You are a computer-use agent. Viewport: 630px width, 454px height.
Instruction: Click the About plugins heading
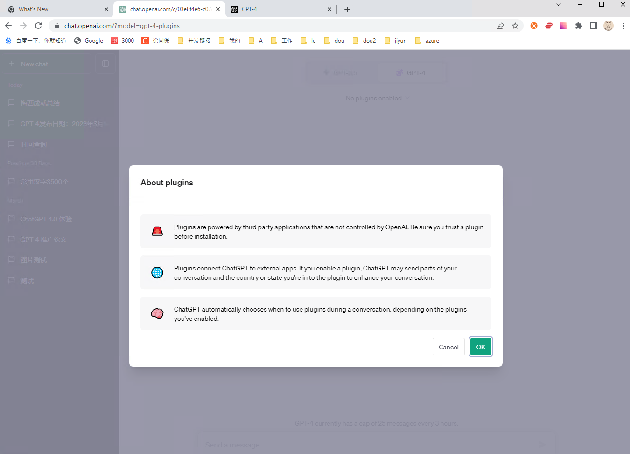167,183
